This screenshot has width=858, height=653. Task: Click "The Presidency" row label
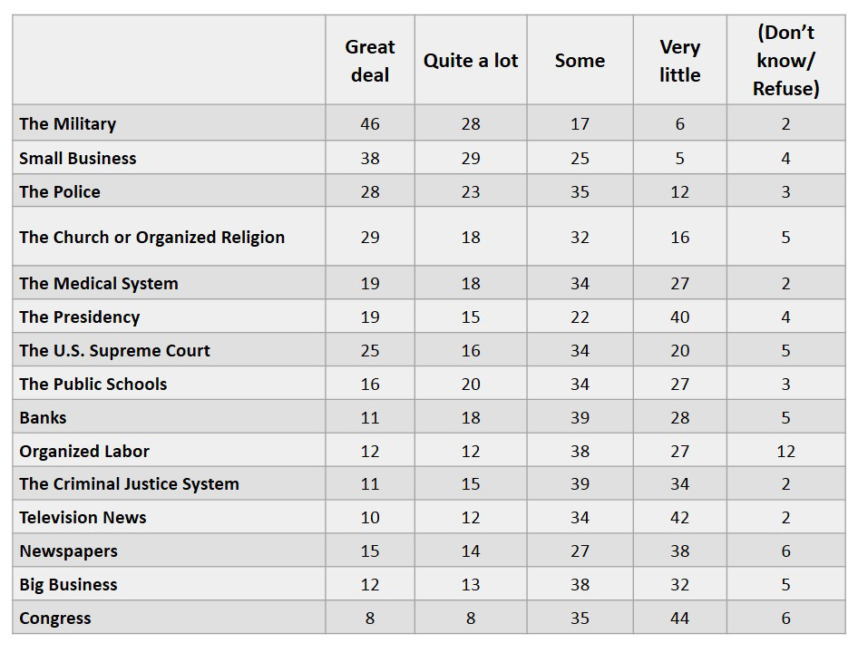pos(80,317)
